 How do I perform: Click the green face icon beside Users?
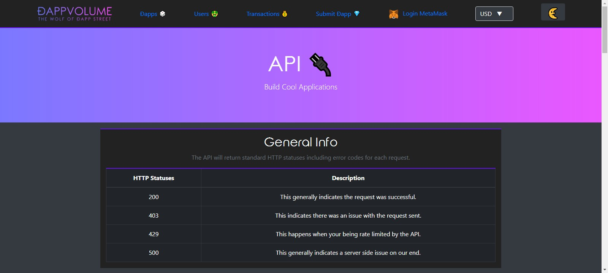[215, 14]
